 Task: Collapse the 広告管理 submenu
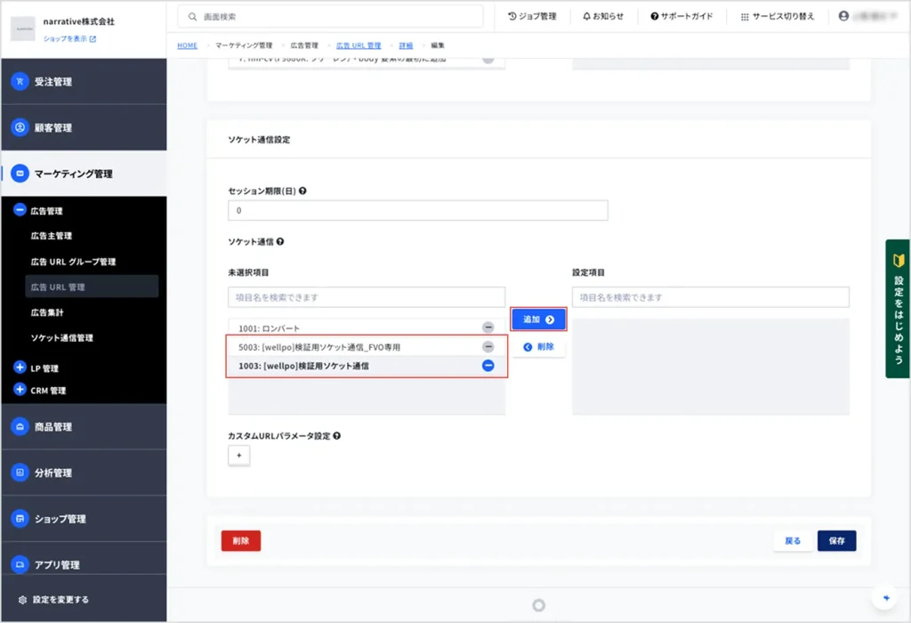[20, 212]
